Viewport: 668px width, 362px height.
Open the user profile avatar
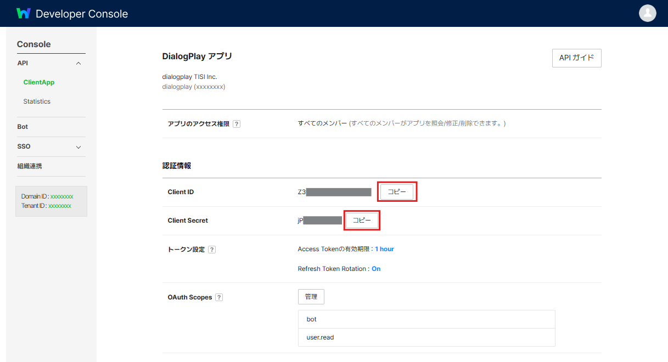point(648,13)
